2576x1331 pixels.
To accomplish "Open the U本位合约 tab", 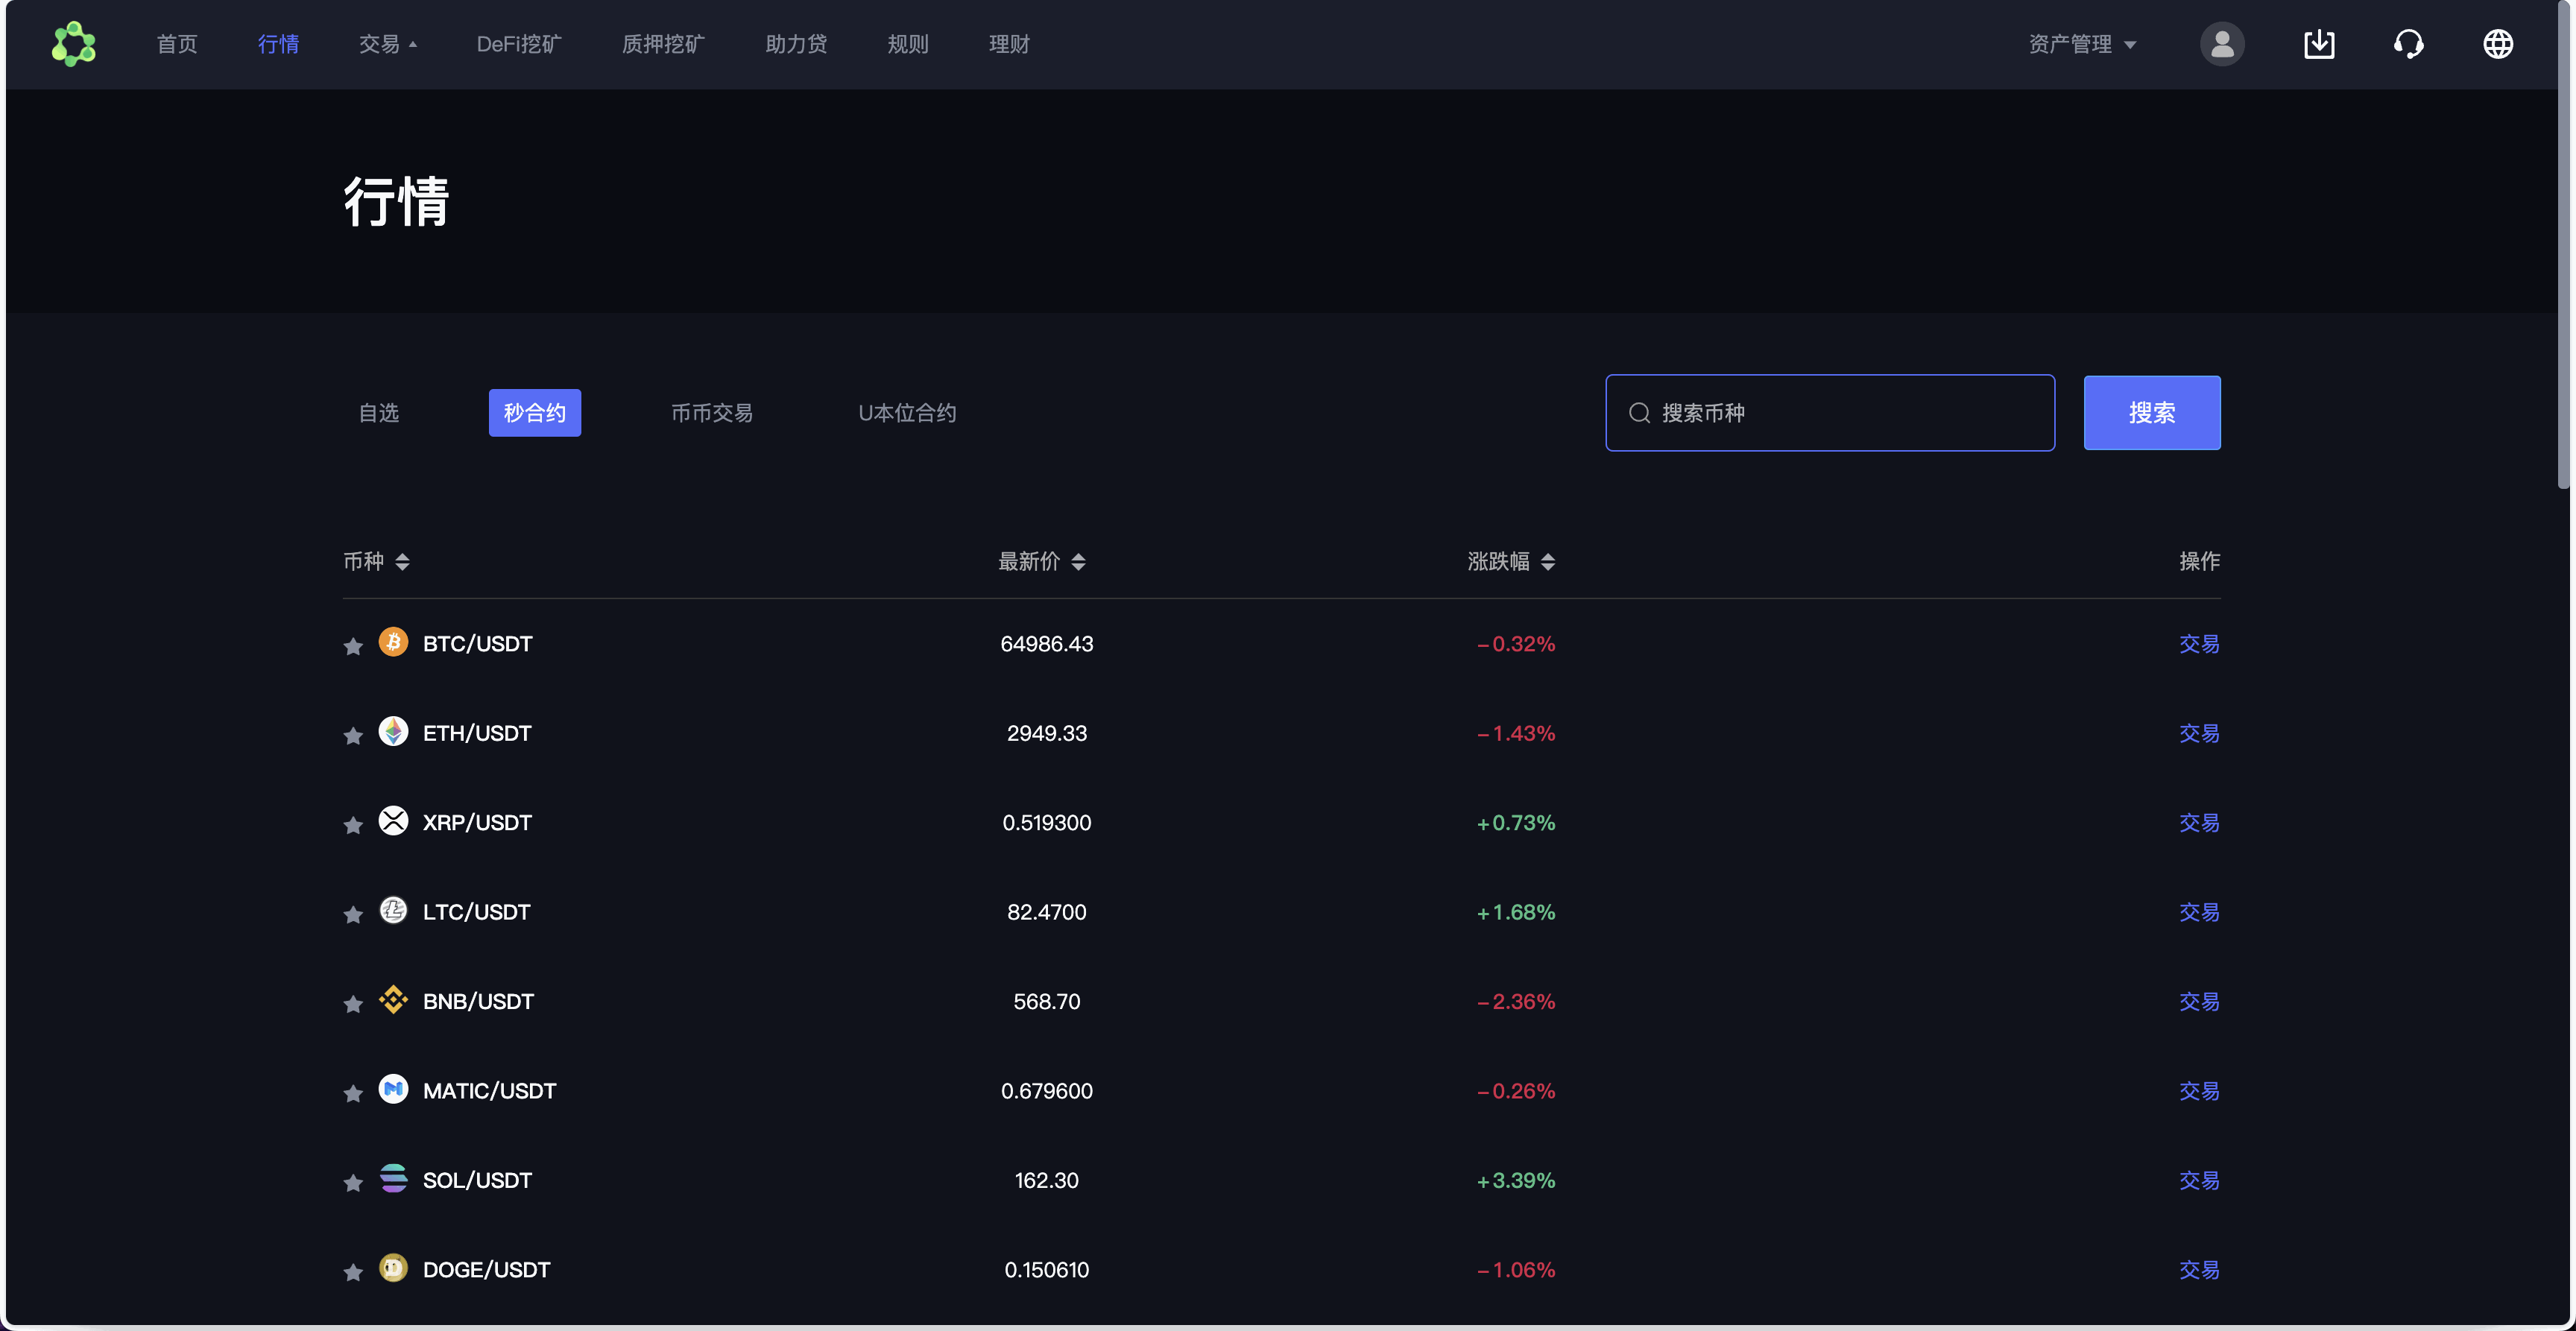I will 906,412.
